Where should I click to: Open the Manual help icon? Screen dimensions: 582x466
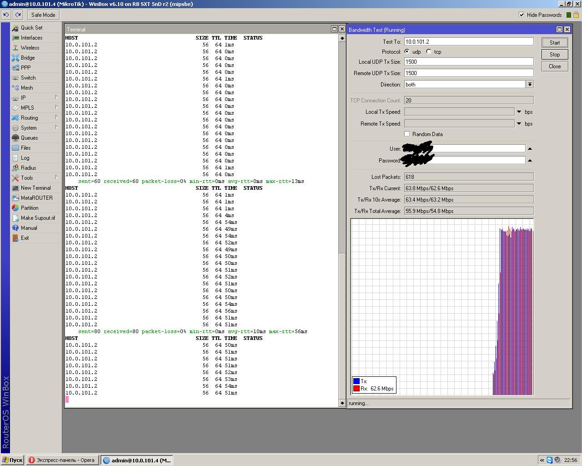pyautogui.click(x=15, y=228)
